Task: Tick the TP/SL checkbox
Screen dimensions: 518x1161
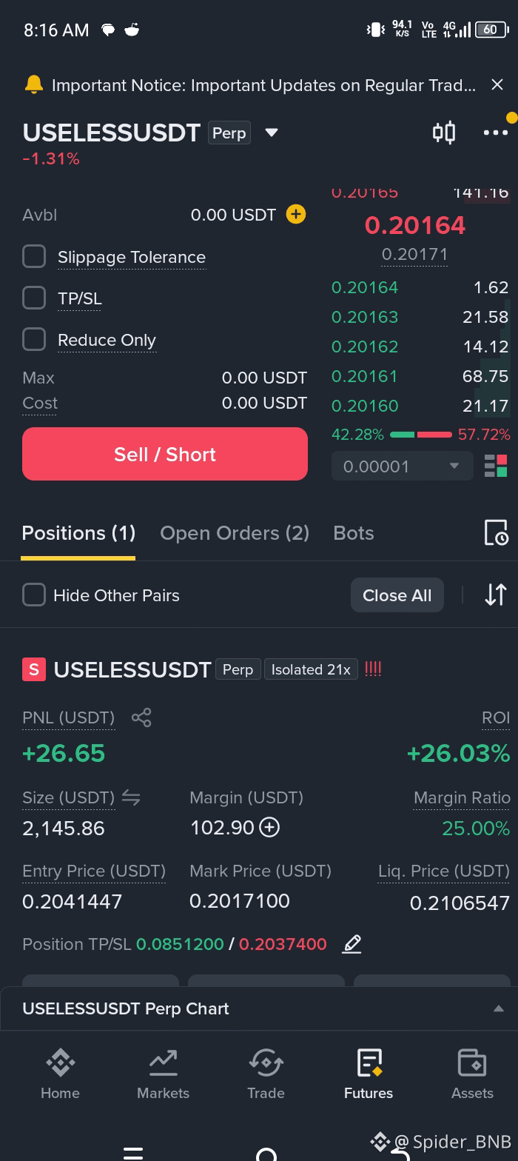Action: 34,298
